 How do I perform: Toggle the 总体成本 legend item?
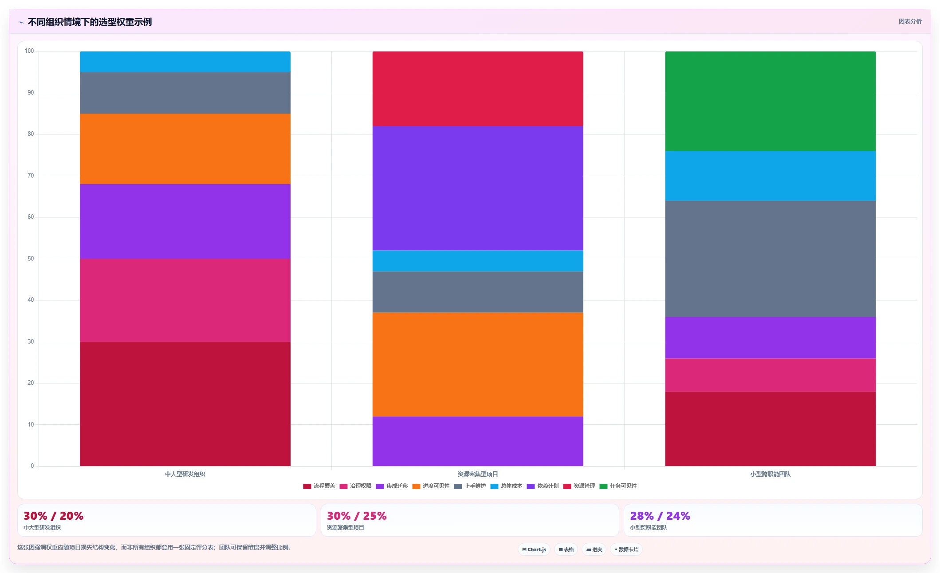click(x=506, y=486)
